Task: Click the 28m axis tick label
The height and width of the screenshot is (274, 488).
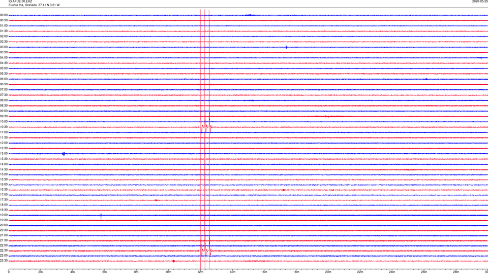Action: pos(456,272)
